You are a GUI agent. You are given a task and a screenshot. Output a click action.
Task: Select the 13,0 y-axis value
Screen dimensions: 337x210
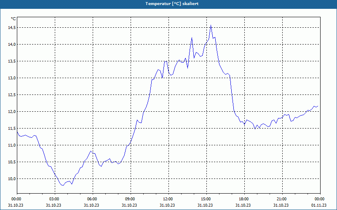12,78
